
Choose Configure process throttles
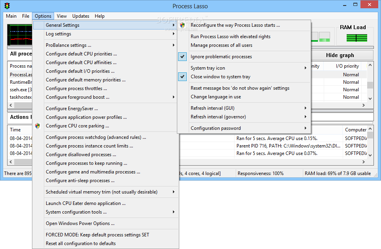(x=105, y=89)
